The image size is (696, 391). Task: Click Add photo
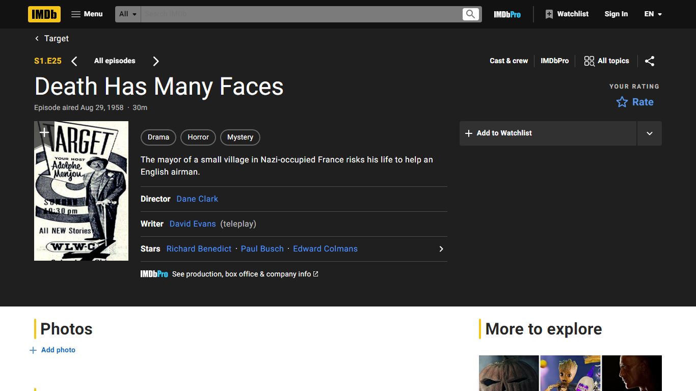(x=52, y=350)
